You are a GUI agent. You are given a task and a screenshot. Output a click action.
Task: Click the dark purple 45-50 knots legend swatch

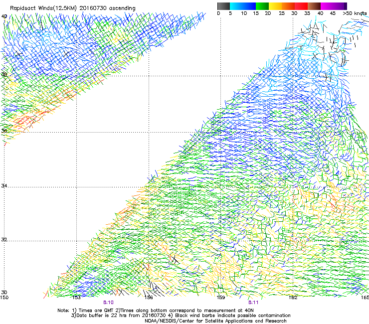340,6
